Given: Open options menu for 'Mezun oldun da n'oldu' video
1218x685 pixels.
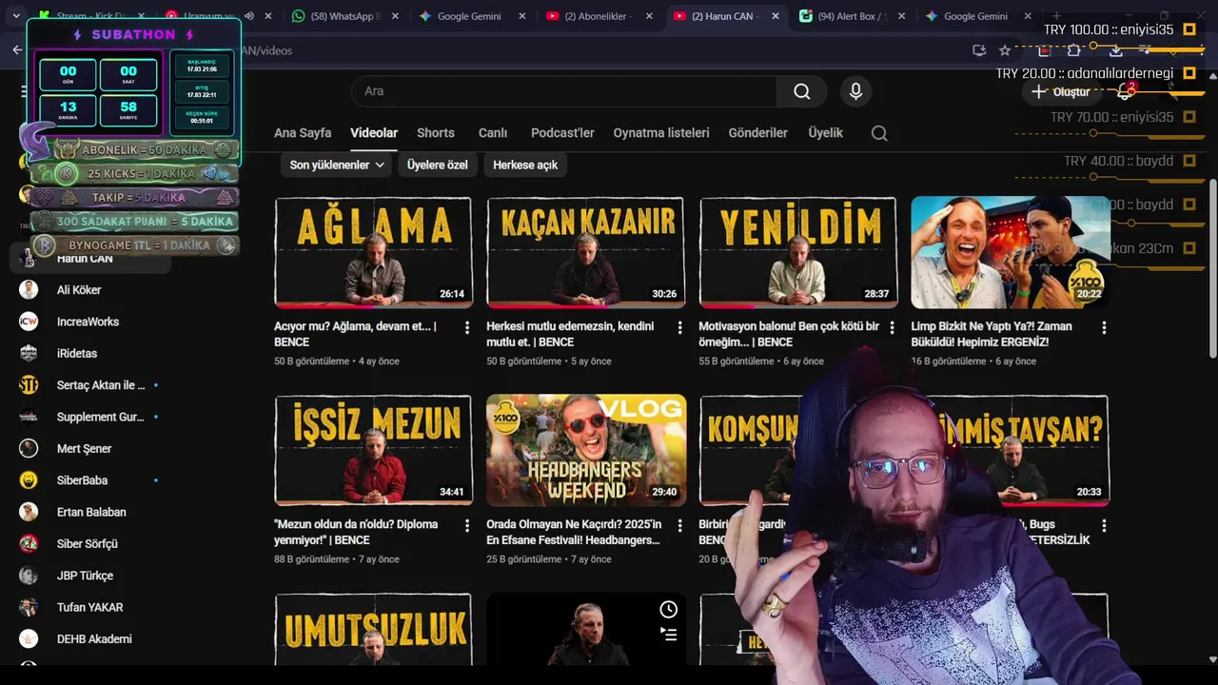Looking at the screenshot, I should point(467,525).
